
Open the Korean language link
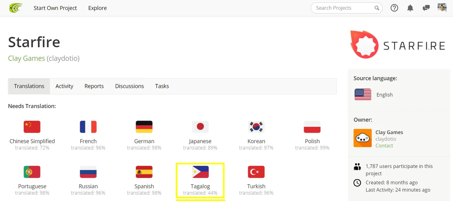(x=256, y=141)
